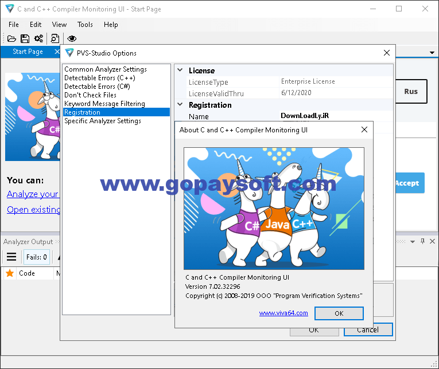Click the app logo in title bar
The width and height of the screenshot is (439, 369).
pos(10,9)
